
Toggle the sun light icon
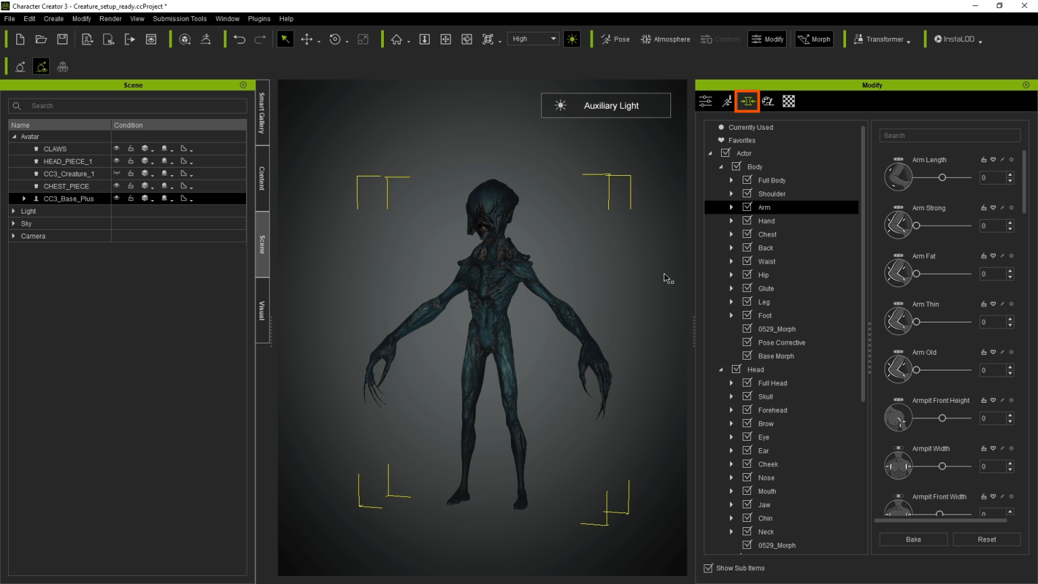(x=572, y=39)
